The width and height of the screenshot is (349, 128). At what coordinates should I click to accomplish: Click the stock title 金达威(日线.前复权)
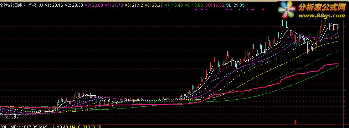click(x=19, y=5)
